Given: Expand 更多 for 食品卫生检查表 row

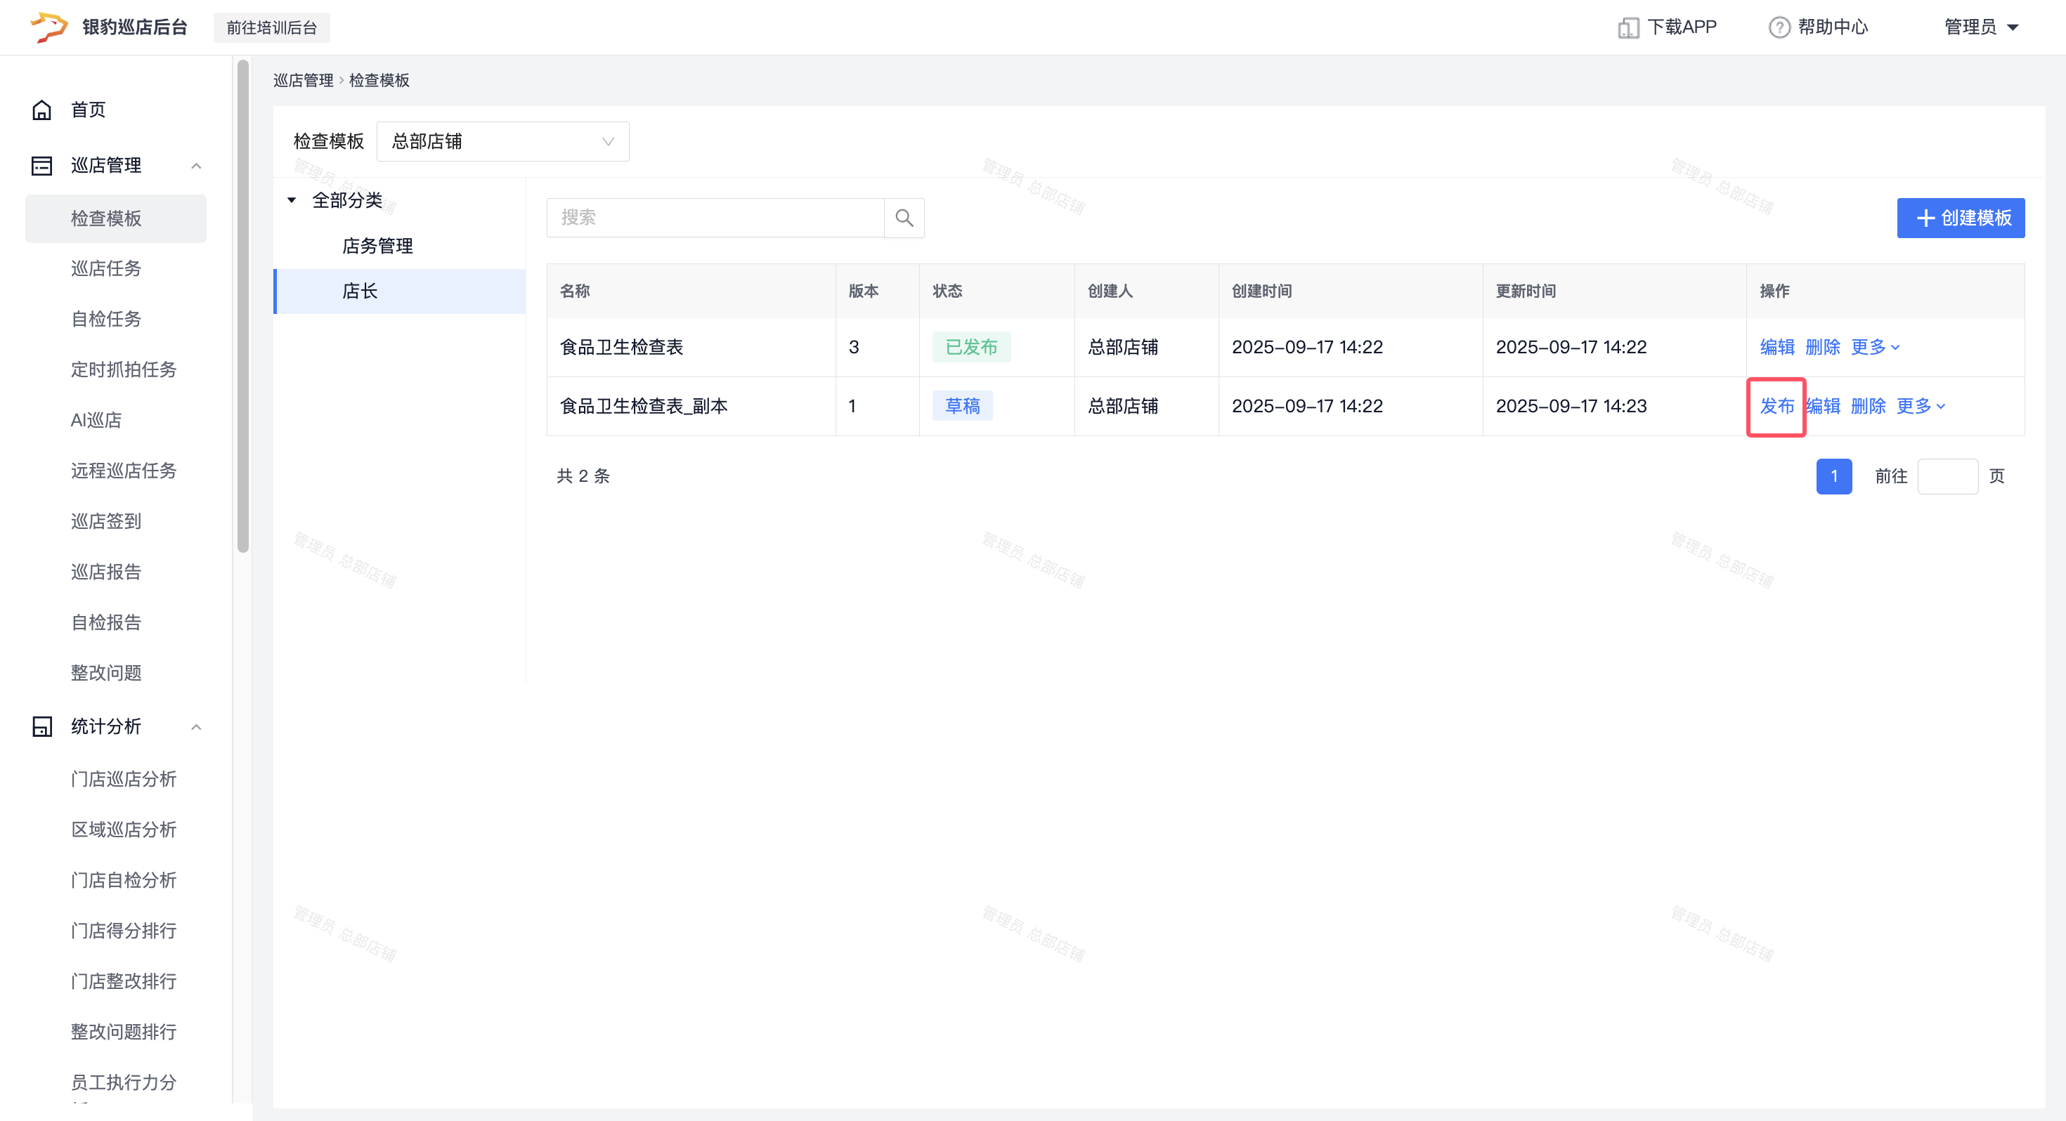Looking at the screenshot, I should 1875,347.
